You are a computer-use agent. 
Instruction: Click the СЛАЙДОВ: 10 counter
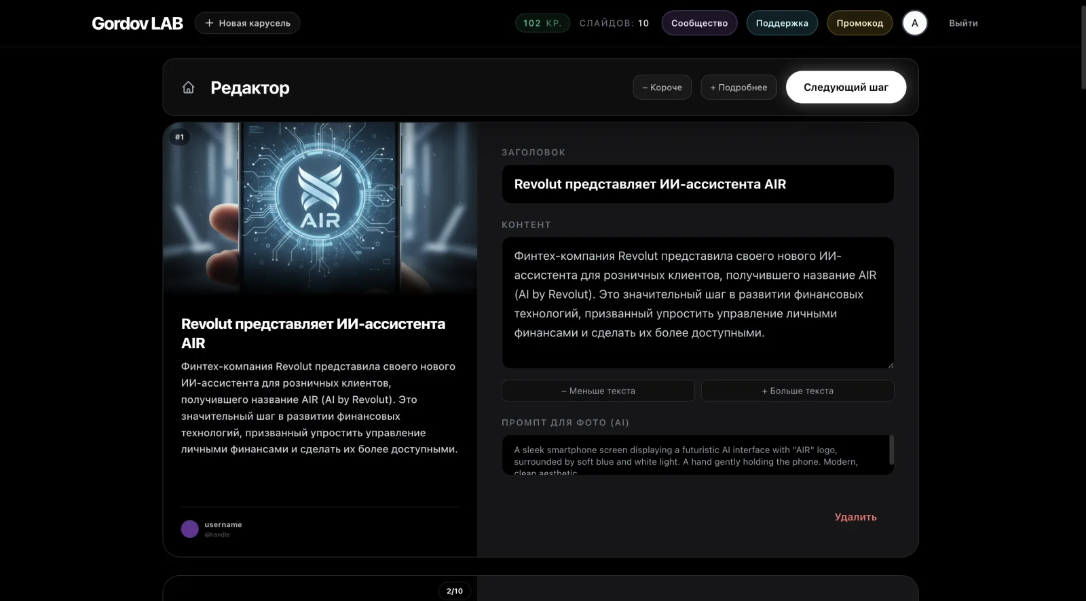(614, 23)
